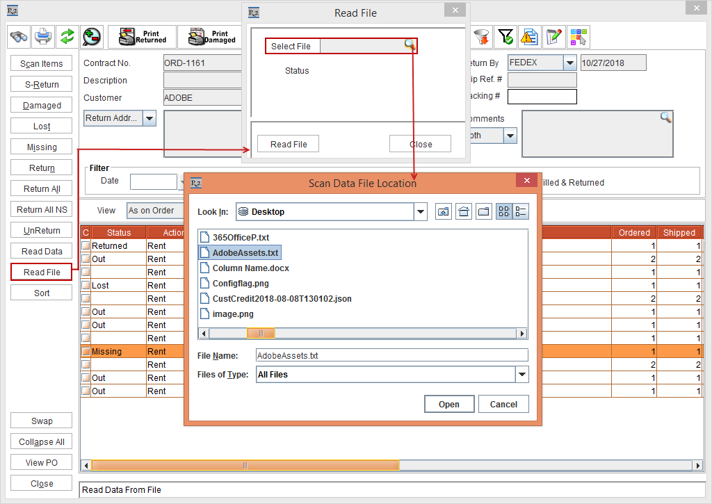This screenshot has height=504, width=712.
Task: Open the Files of Type dropdown
Action: point(521,375)
